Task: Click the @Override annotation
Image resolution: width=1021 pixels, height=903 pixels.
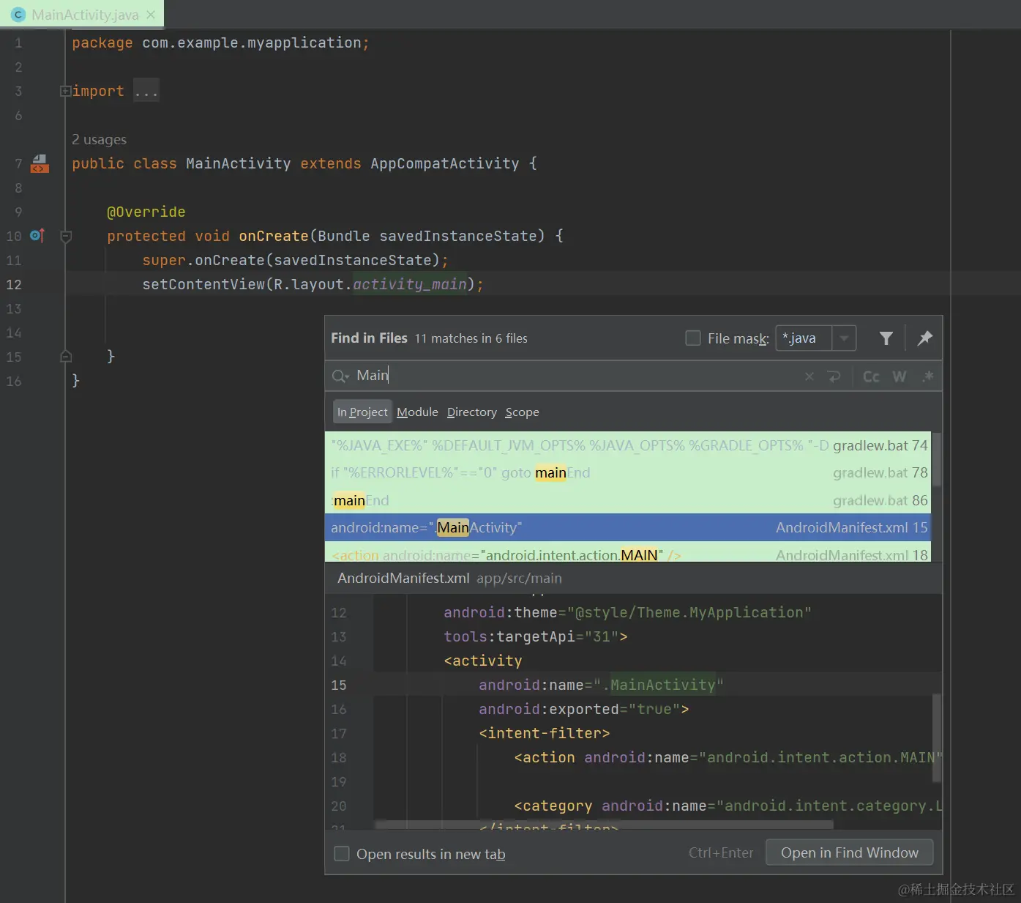Action: (146, 212)
